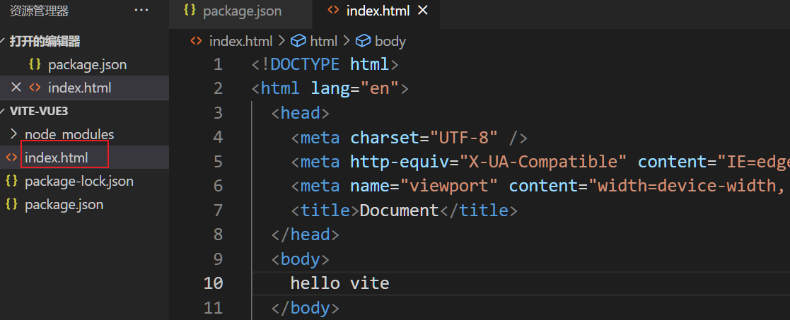
Task: Close the index.html editor tab
Action: pos(423,11)
